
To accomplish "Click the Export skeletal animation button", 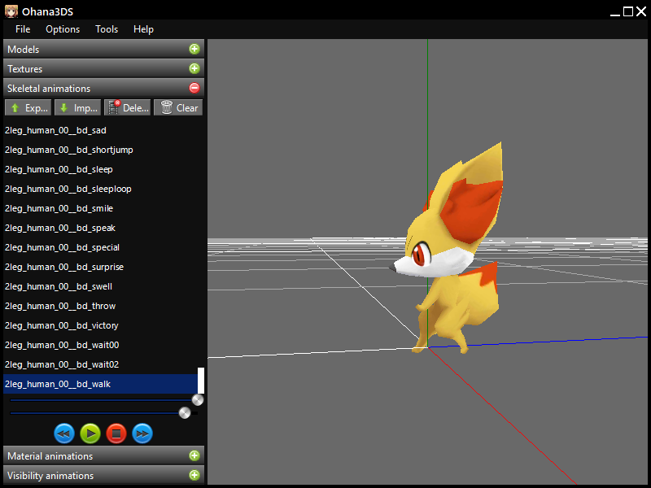I will (x=28, y=107).
